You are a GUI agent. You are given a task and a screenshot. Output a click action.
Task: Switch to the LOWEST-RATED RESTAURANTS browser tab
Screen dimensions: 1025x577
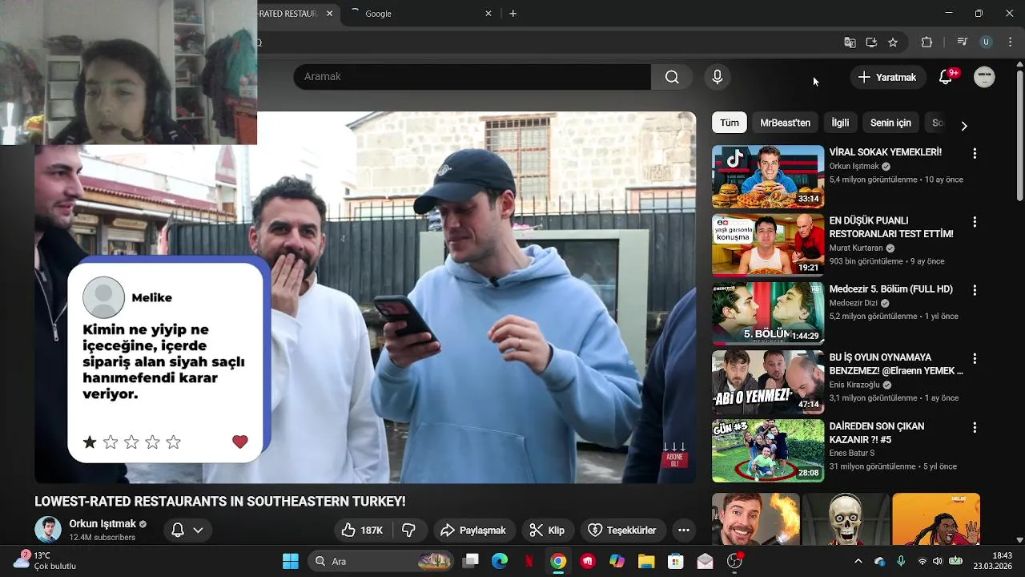pos(296,14)
